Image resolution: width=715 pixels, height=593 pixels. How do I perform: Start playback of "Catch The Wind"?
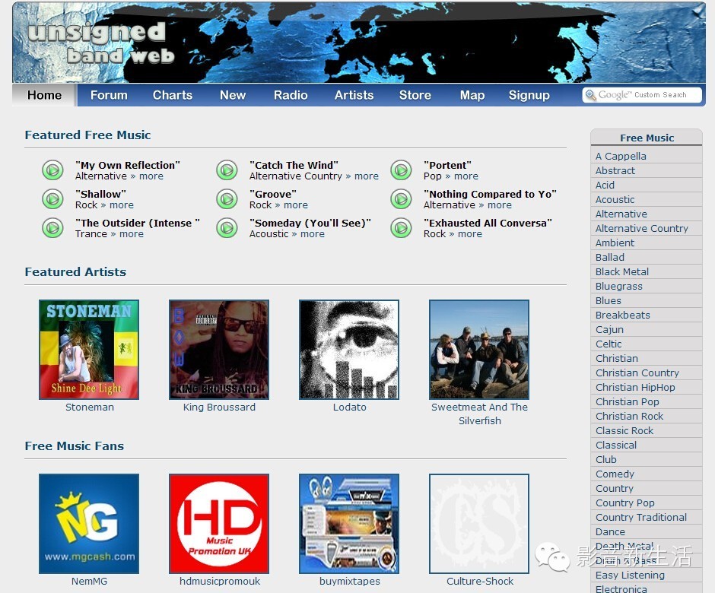(227, 170)
